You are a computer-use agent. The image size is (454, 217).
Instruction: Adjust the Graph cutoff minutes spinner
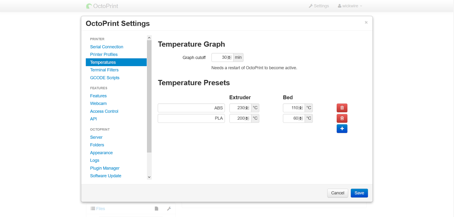229,58
